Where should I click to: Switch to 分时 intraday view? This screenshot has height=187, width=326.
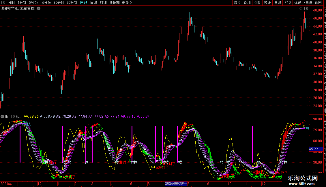click(x=12, y=3)
